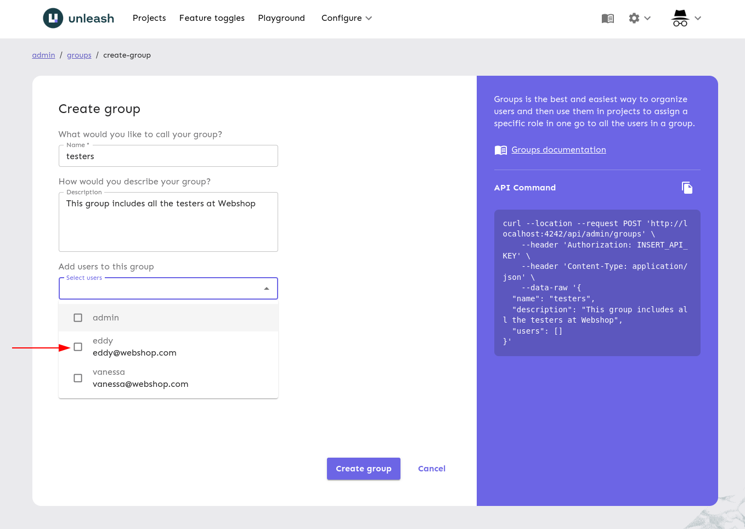Viewport: 745px width, 529px height.
Task: Open the Feature toggles page
Action: tap(212, 18)
